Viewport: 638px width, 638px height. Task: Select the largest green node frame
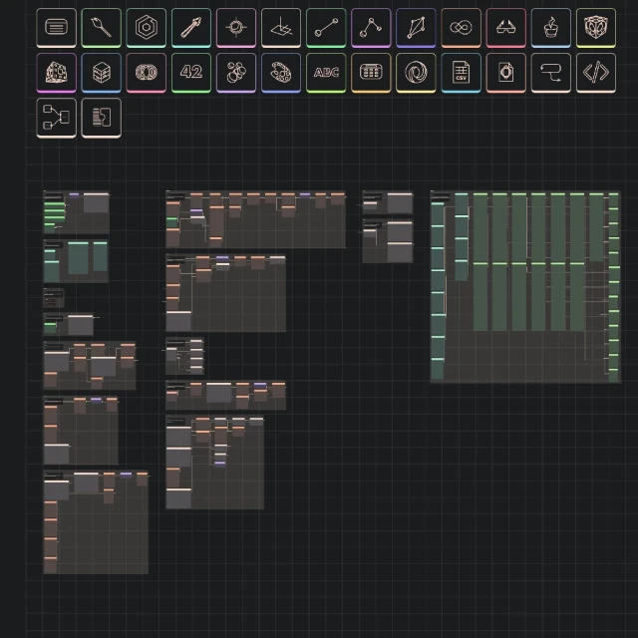pyautogui.click(x=525, y=287)
